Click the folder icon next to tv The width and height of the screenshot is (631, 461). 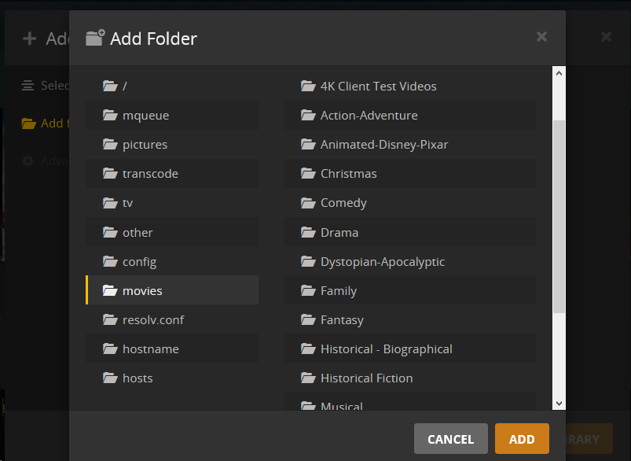pos(110,203)
